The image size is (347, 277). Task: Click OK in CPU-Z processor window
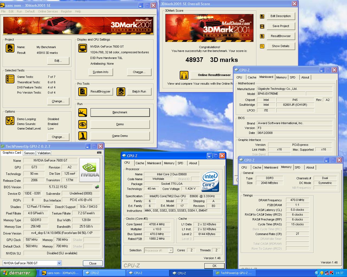[x=214, y=266]
